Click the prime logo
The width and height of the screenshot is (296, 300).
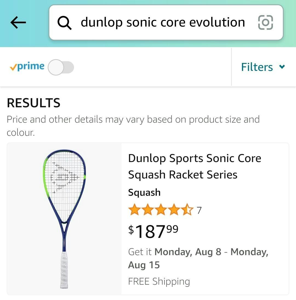tap(27, 67)
